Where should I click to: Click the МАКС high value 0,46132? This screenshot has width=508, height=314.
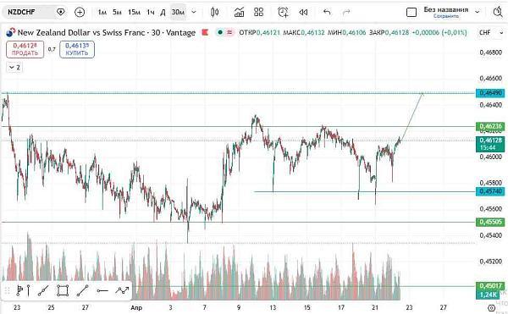click(x=313, y=32)
